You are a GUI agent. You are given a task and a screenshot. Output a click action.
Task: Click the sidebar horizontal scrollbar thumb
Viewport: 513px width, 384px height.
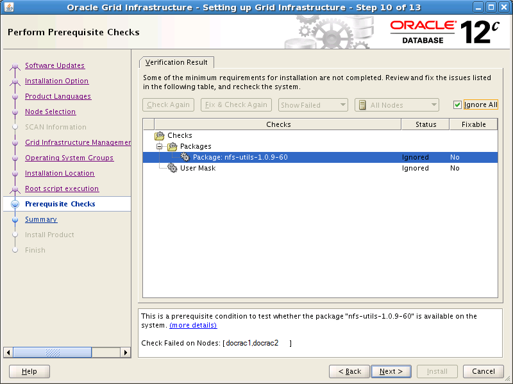pos(52,353)
